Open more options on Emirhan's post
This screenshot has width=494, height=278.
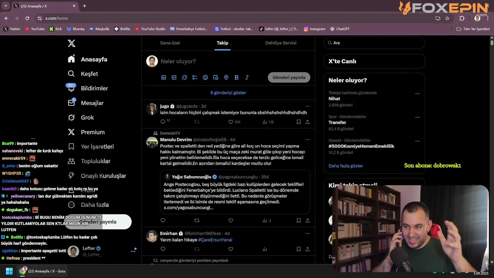(308, 234)
